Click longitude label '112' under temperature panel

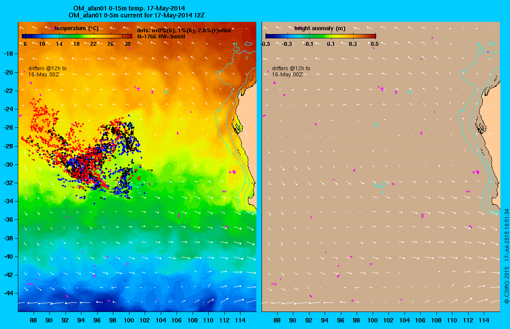224,320
